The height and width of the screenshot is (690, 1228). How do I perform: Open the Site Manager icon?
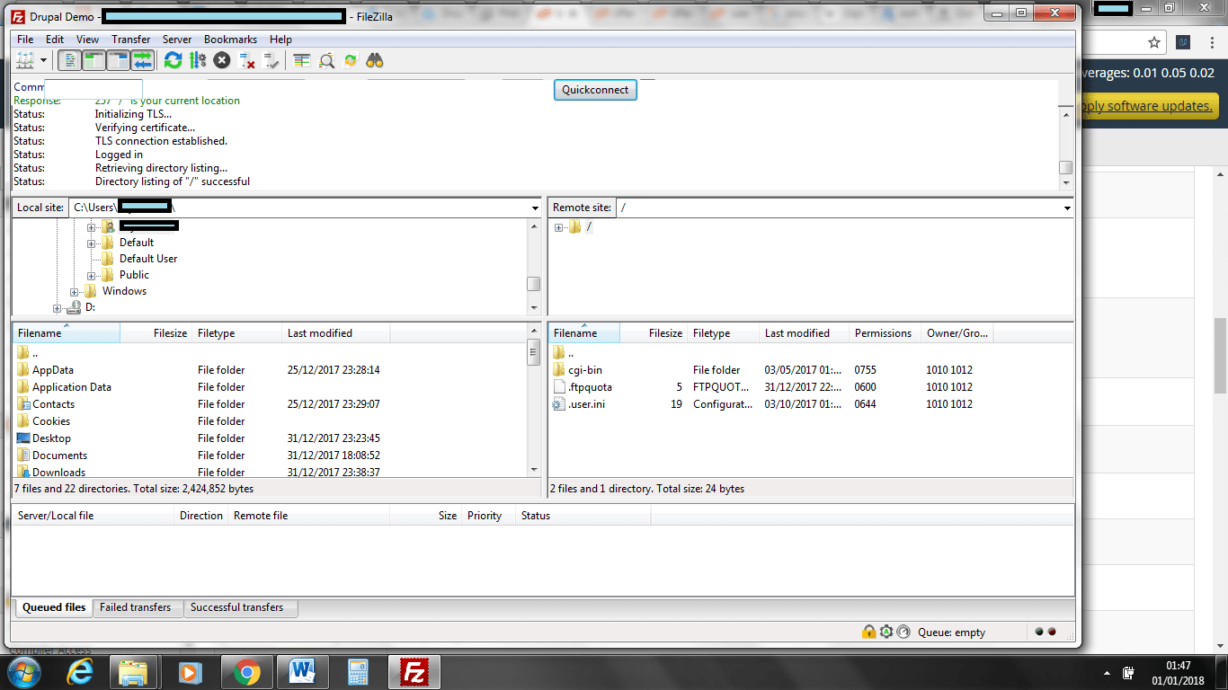tap(24, 60)
